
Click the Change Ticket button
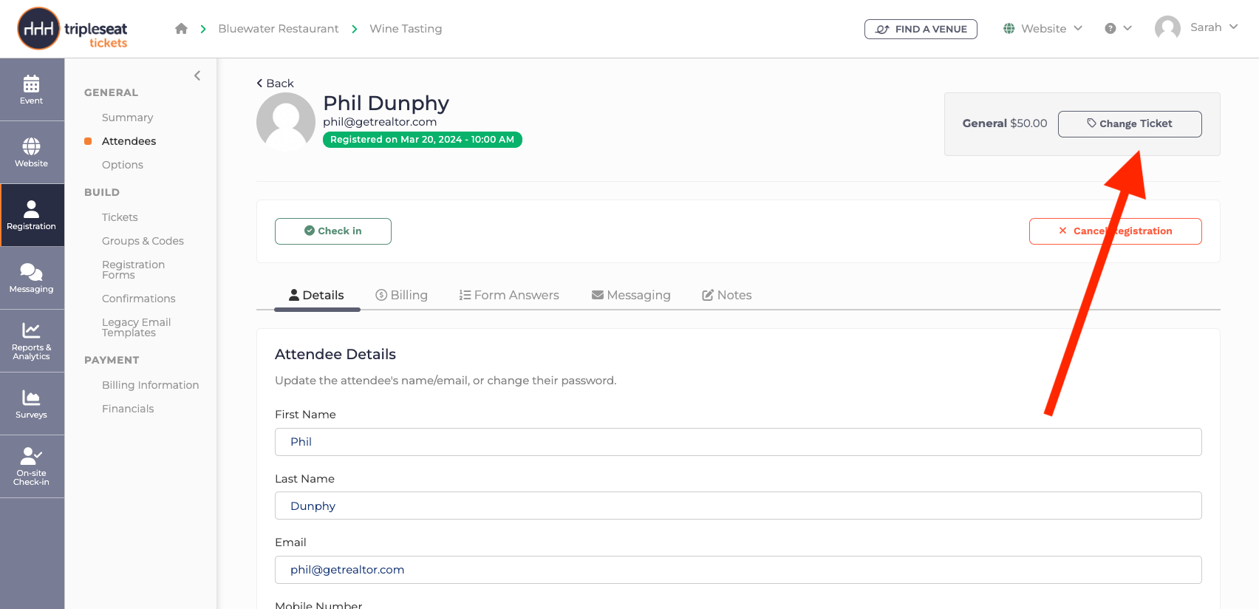tap(1130, 123)
